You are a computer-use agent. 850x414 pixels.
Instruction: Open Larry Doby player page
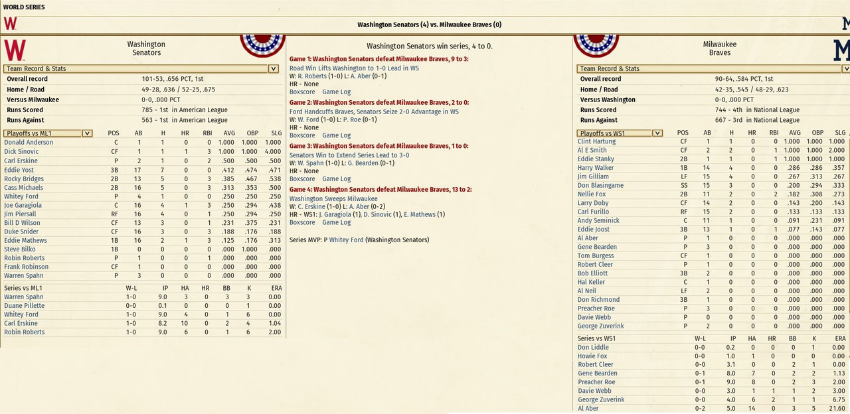click(593, 203)
